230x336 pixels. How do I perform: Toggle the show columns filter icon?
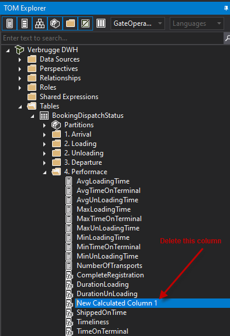pyautogui.click(x=25, y=23)
